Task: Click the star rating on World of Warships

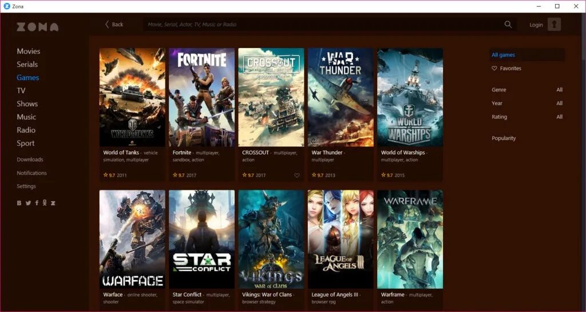Action: click(x=387, y=175)
